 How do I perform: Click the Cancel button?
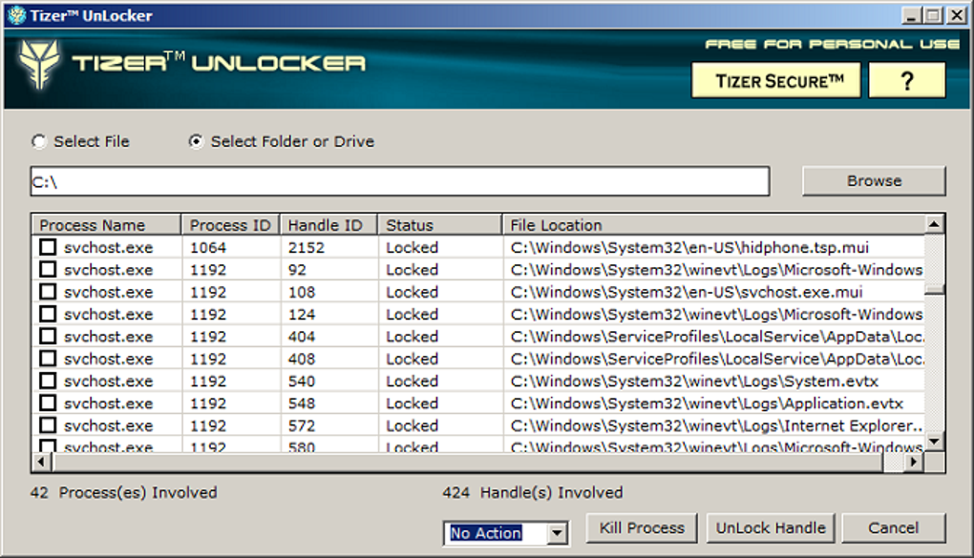893,528
